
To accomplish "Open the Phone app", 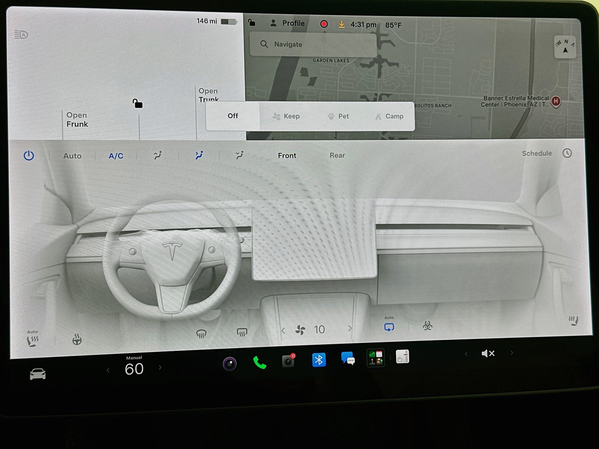I will (x=259, y=362).
